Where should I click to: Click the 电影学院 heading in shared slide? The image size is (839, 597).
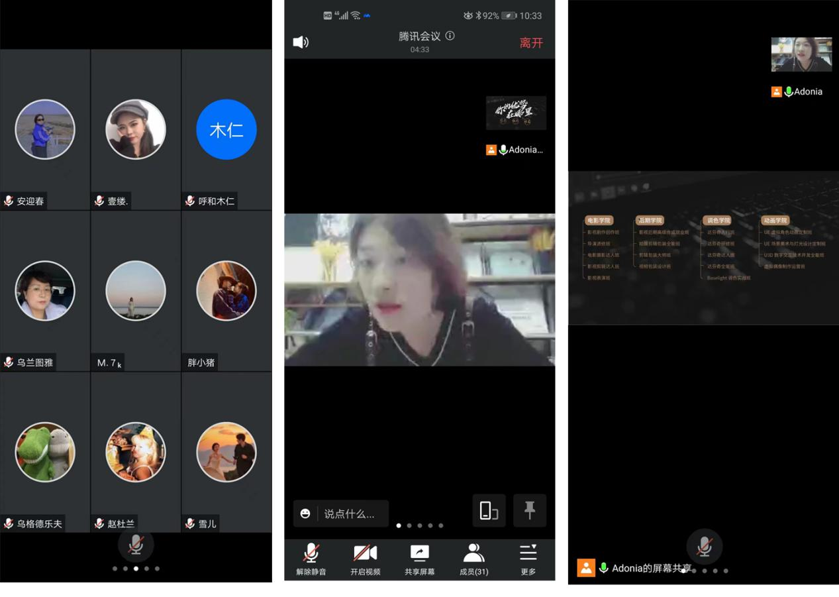[x=598, y=220]
